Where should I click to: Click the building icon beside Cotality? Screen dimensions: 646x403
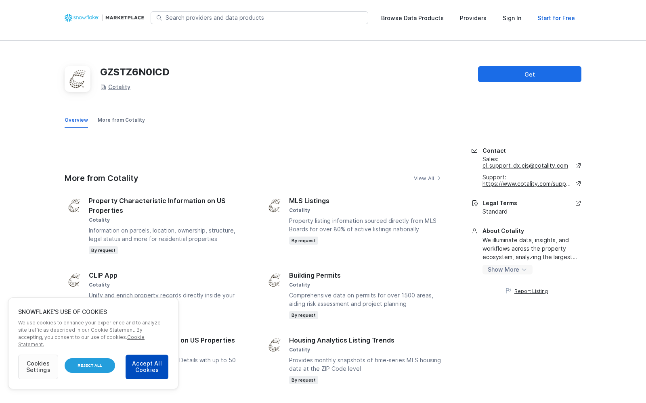click(x=103, y=87)
